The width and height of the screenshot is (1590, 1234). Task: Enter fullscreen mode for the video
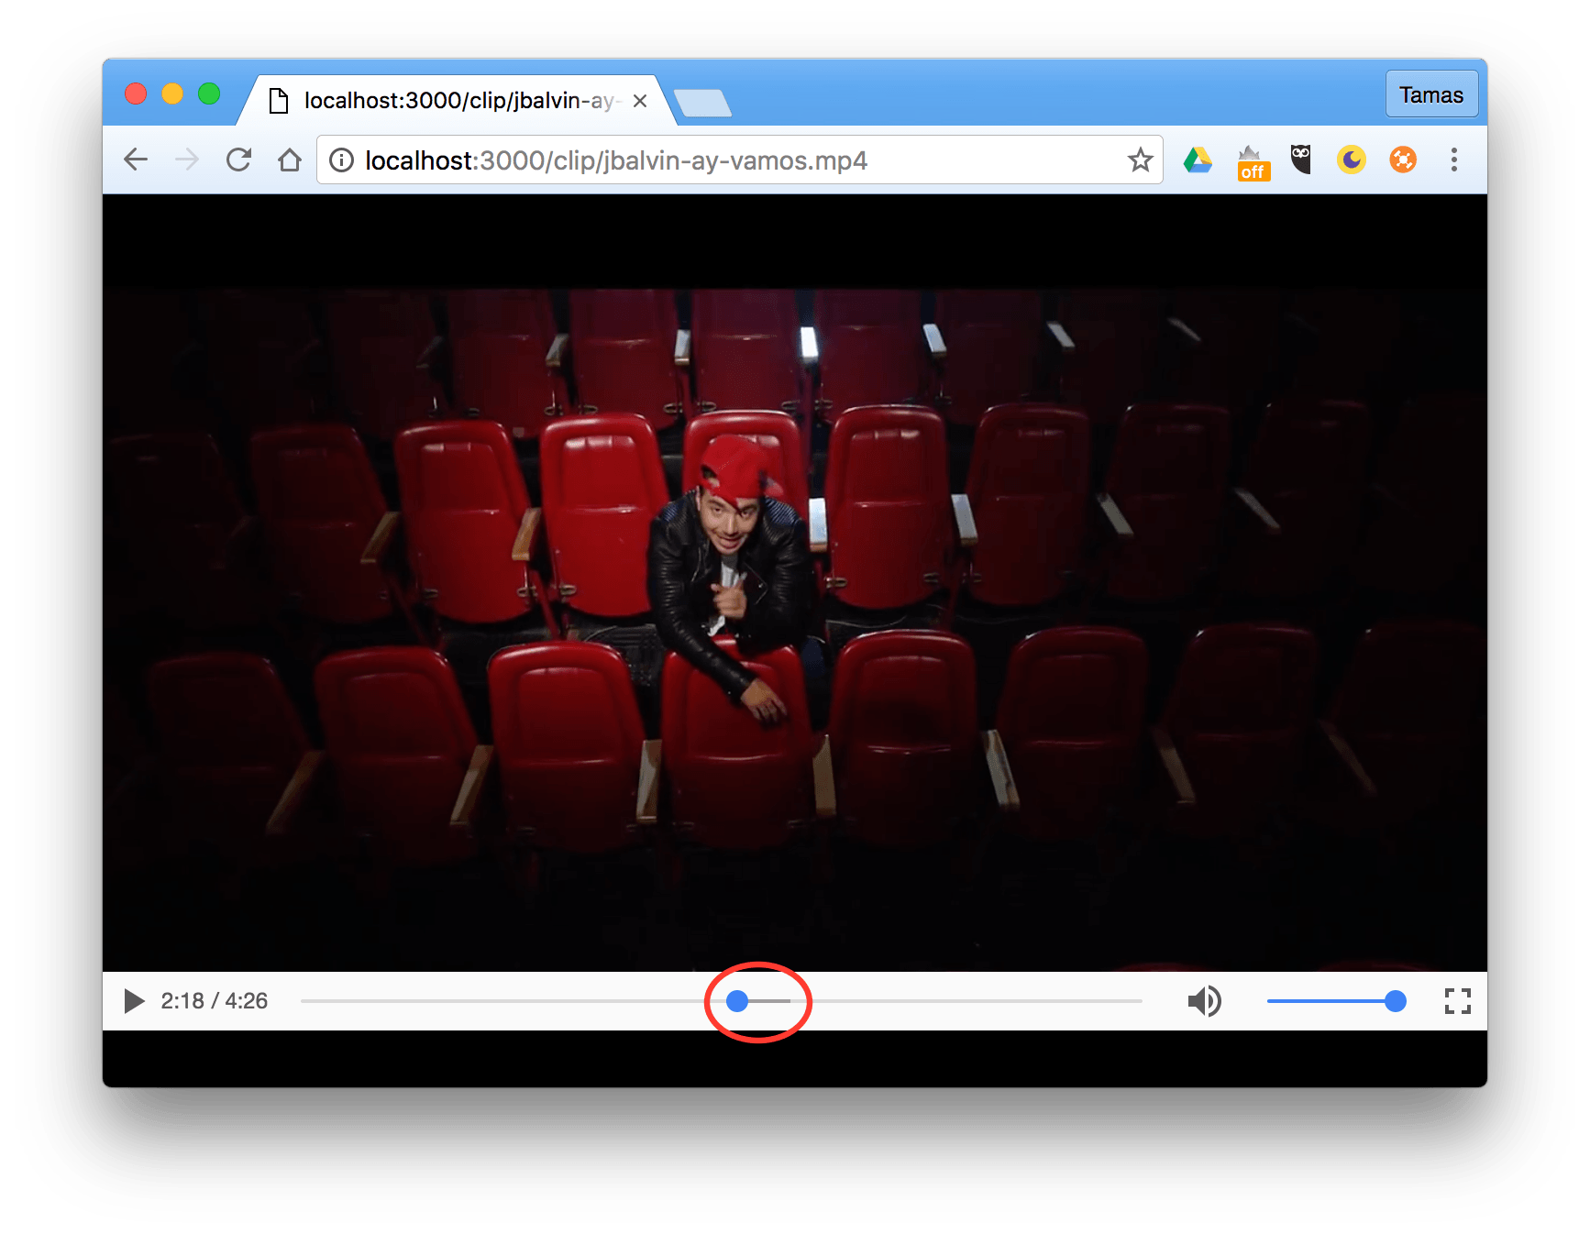1457,1001
